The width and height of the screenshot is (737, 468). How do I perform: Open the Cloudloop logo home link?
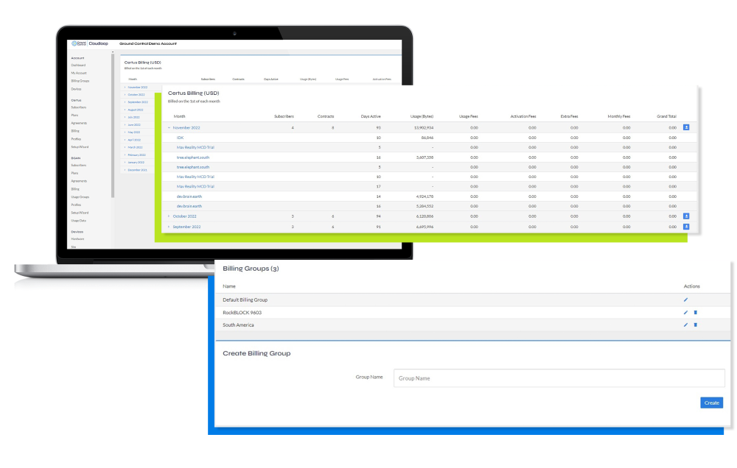click(x=90, y=43)
